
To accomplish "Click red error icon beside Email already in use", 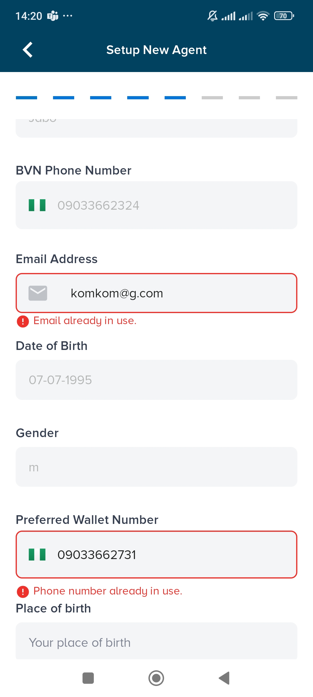I will 23,321.
